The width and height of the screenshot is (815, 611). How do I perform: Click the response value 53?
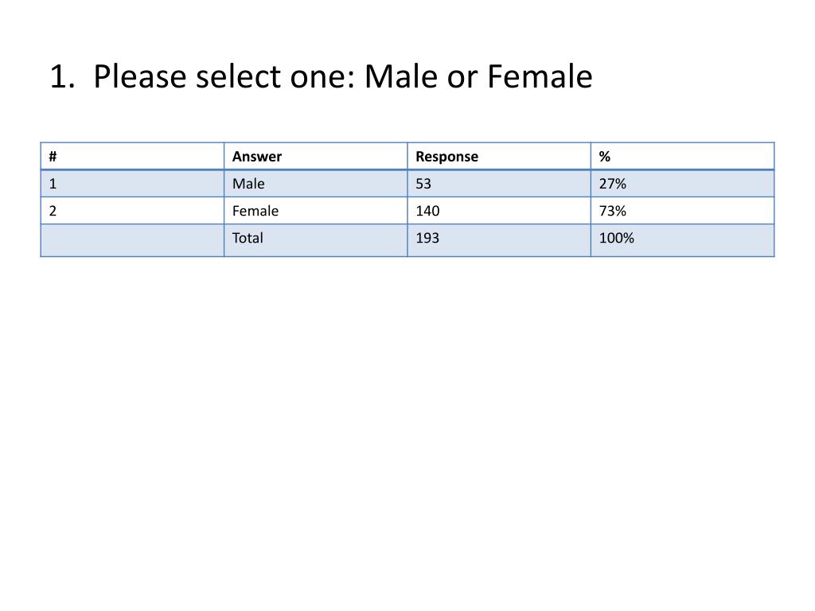(499, 184)
